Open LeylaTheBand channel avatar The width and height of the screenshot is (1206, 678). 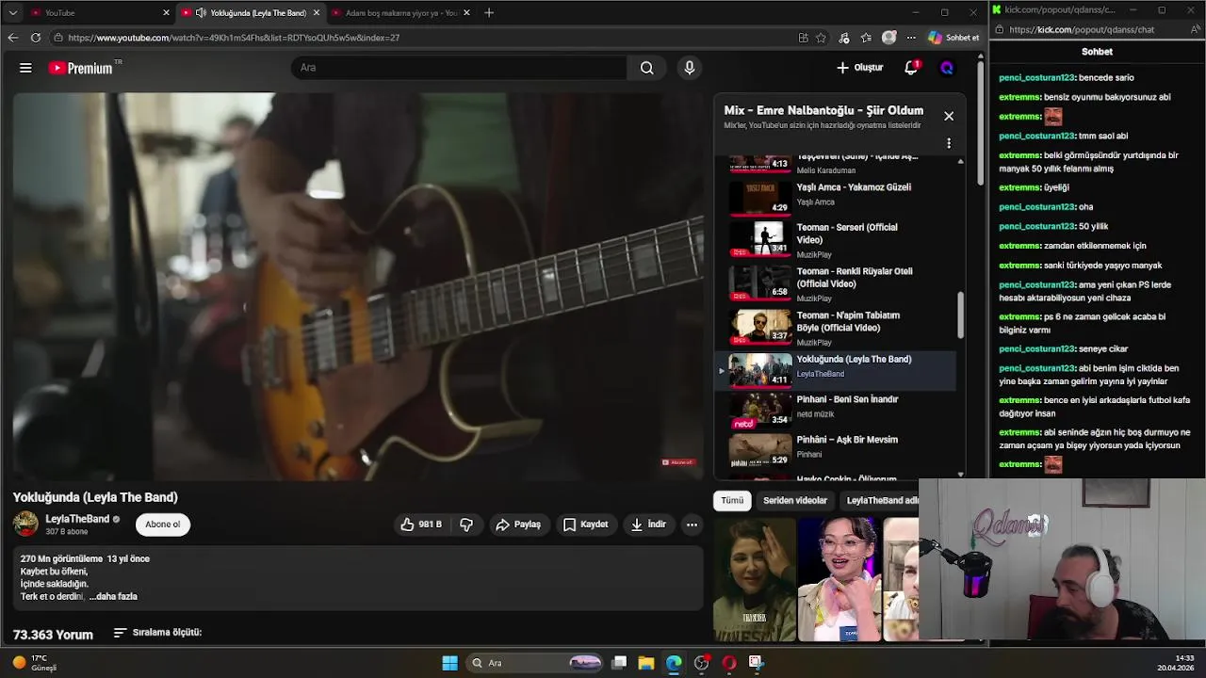pos(25,524)
